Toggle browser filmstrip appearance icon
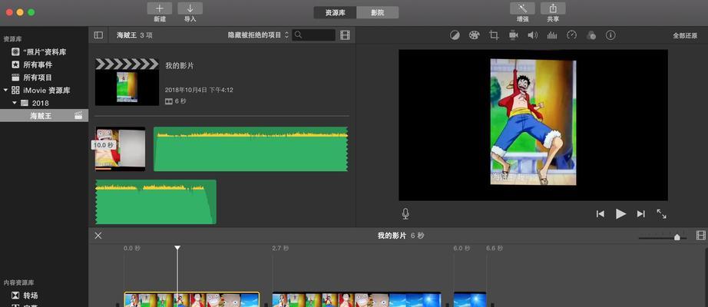This screenshot has width=708, height=307. point(345,35)
